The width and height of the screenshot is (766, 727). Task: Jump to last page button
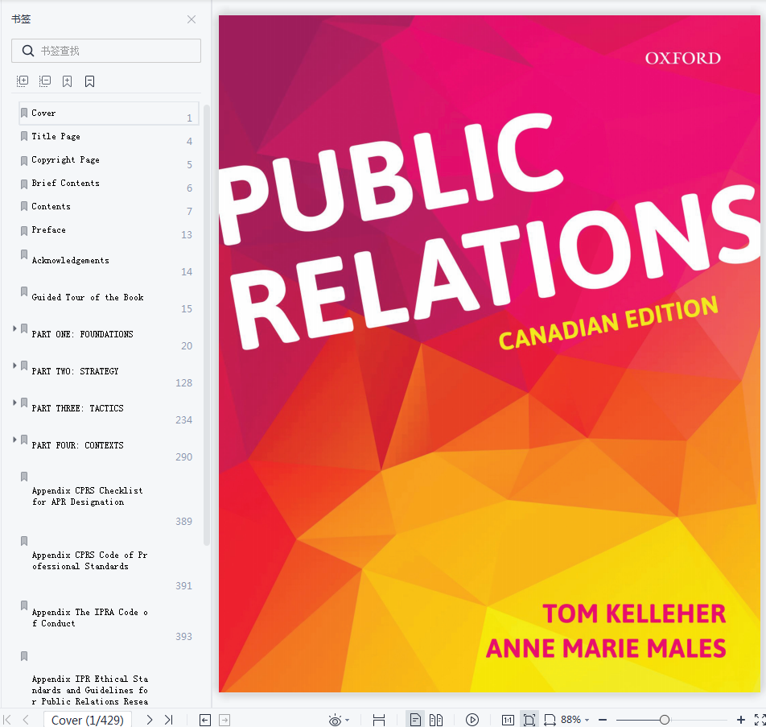pyautogui.click(x=168, y=720)
